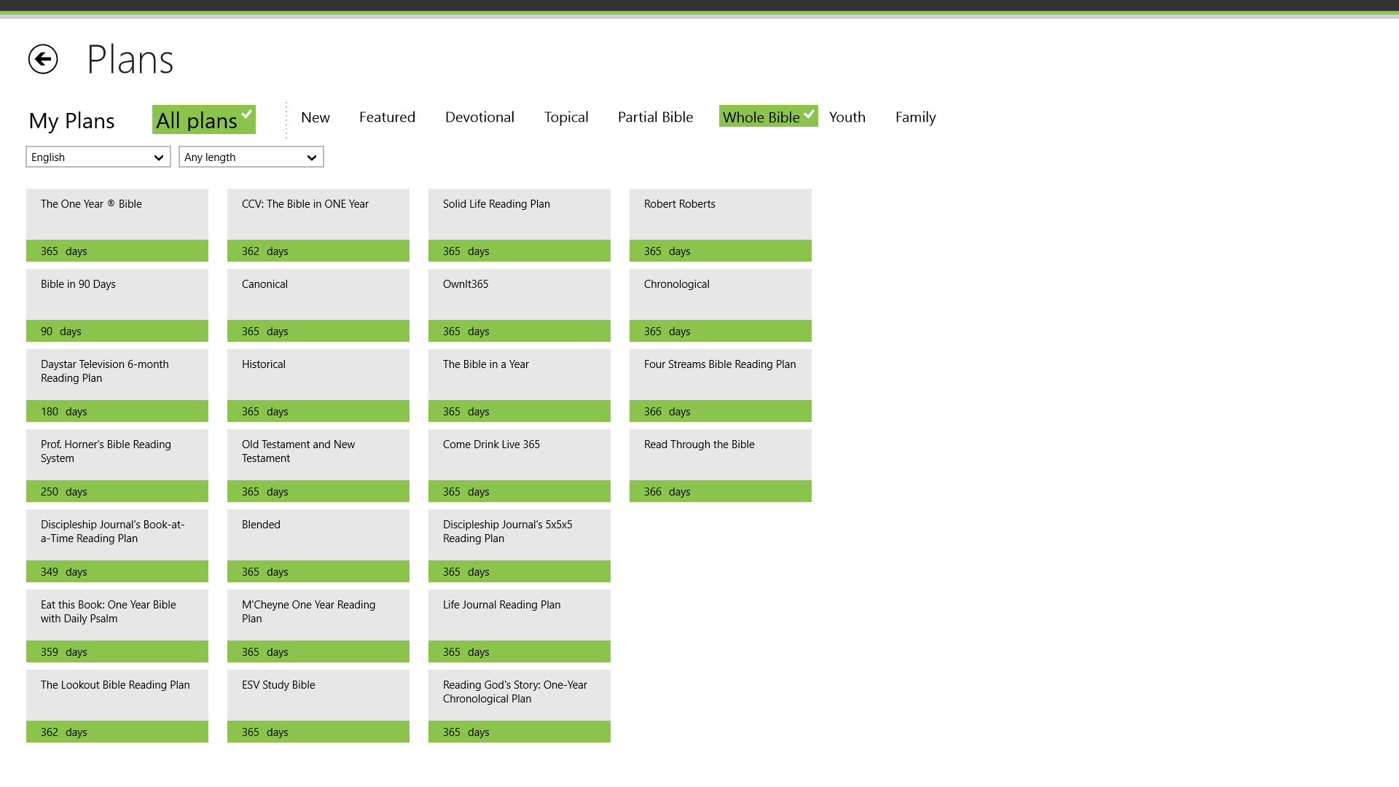1399x787 pixels.
Task: Select the Life Journal Reading Plan tile
Action: (519, 625)
